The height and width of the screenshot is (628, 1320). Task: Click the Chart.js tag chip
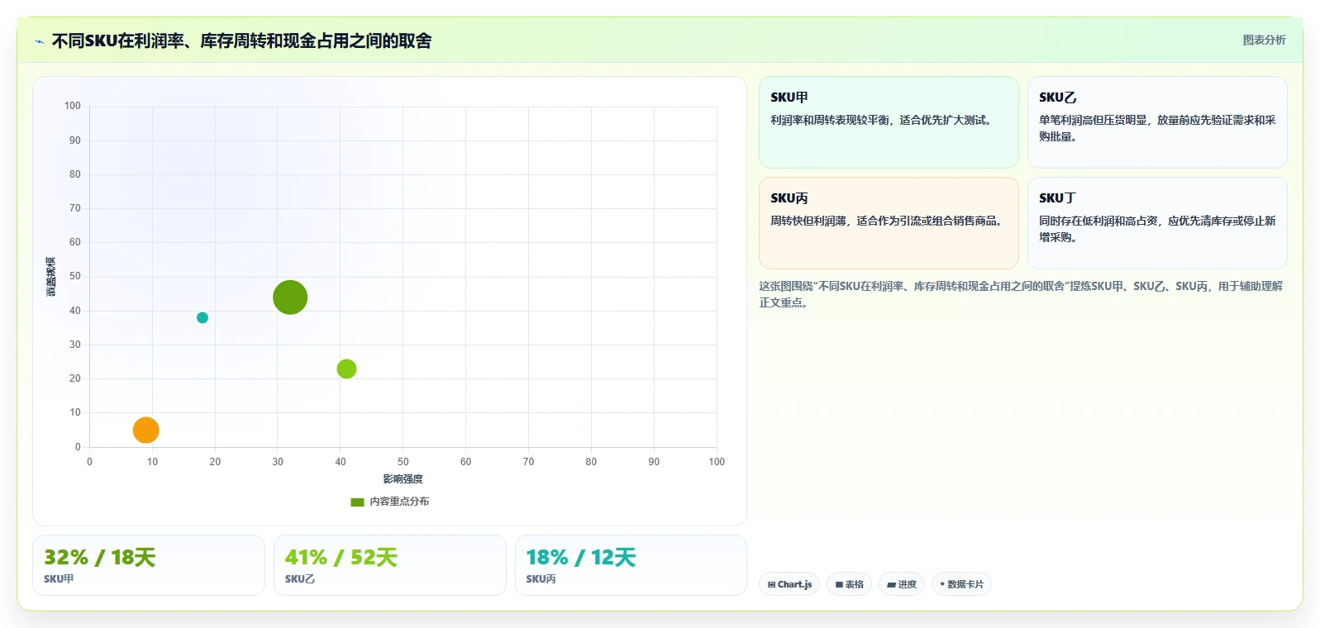point(789,584)
